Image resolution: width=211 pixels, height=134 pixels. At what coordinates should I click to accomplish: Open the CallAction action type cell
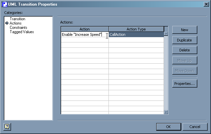click(x=136, y=34)
